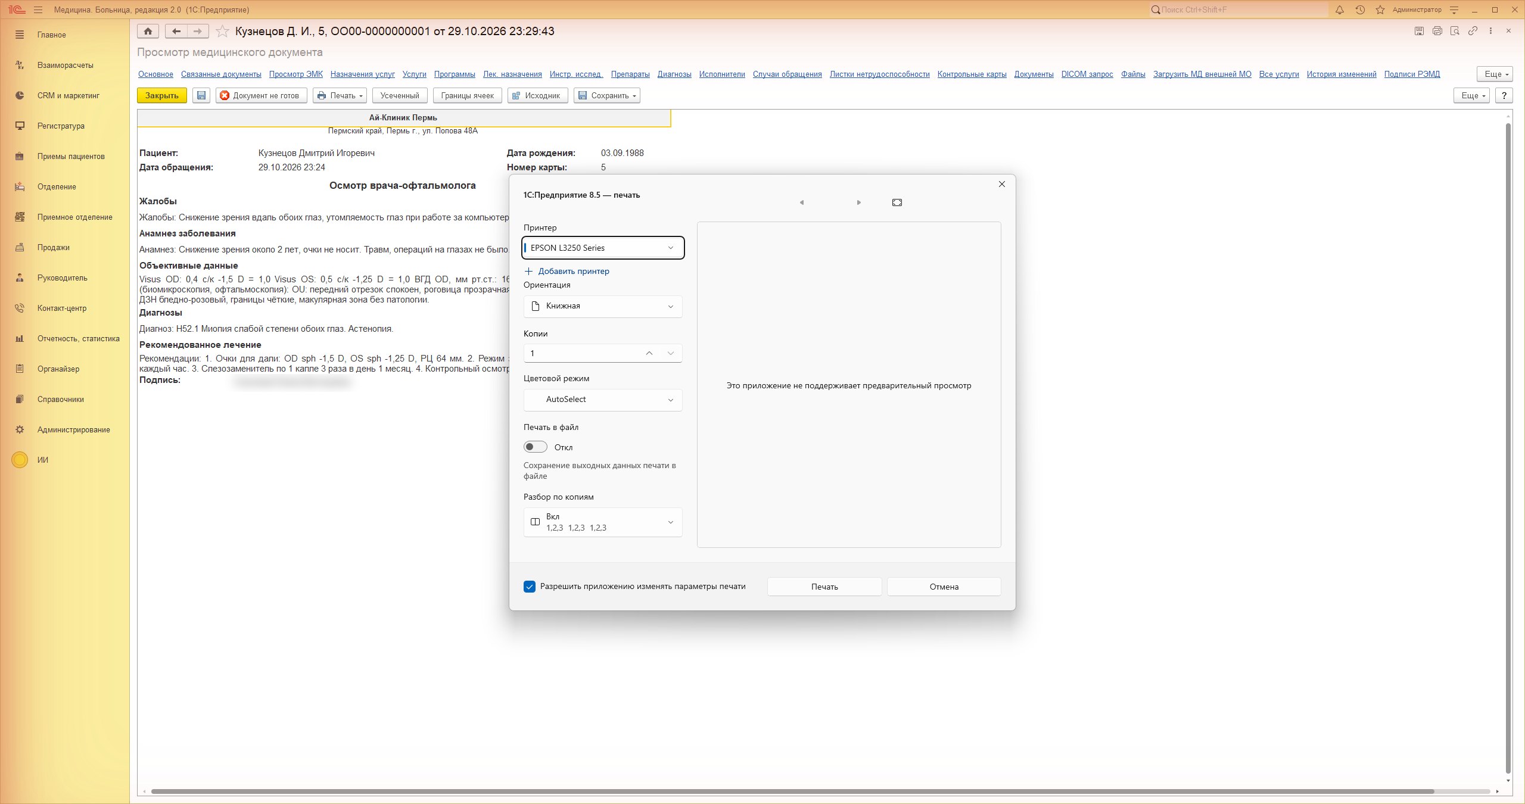Increase copies count with up arrow

[x=649, y=353]
